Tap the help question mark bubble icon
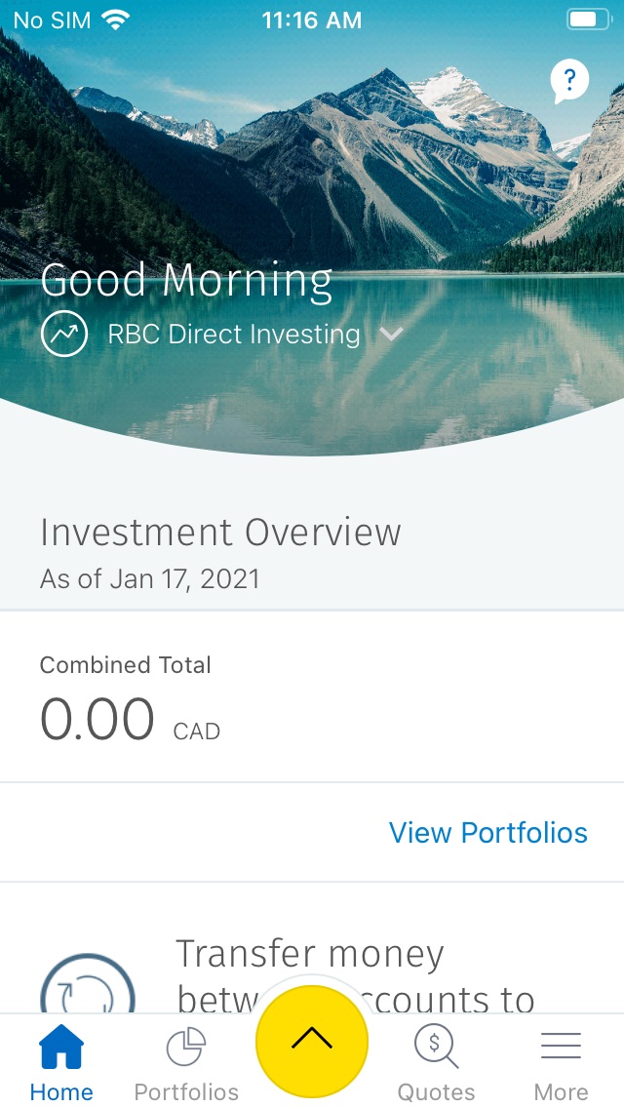Screen dimensions: 624x1108 click(x=569, y=81)
